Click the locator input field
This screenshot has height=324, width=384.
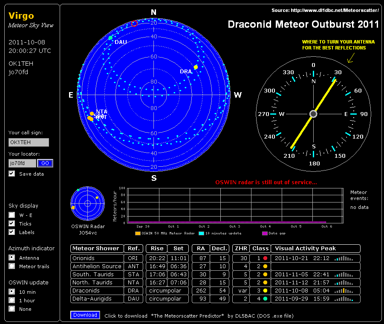point(22,163)
